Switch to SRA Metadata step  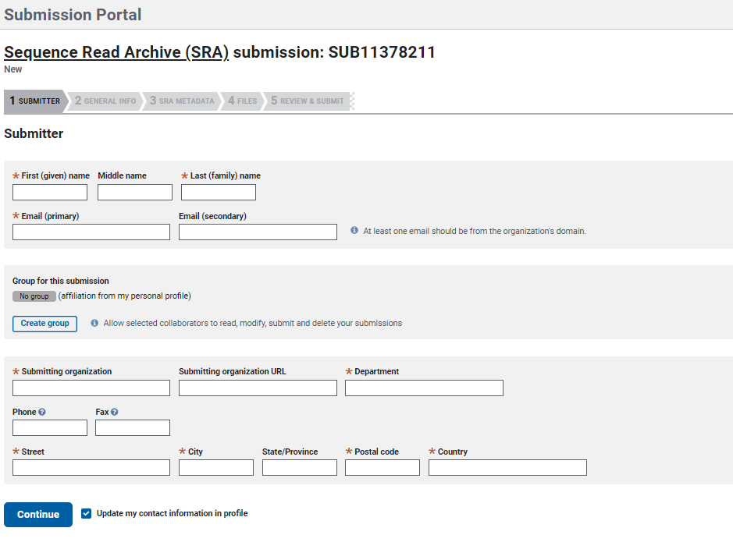click(183, 101)
